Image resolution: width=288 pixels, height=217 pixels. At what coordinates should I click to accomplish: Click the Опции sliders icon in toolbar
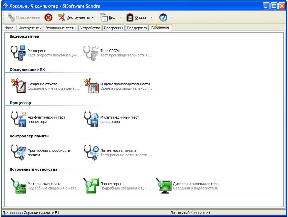130,17
